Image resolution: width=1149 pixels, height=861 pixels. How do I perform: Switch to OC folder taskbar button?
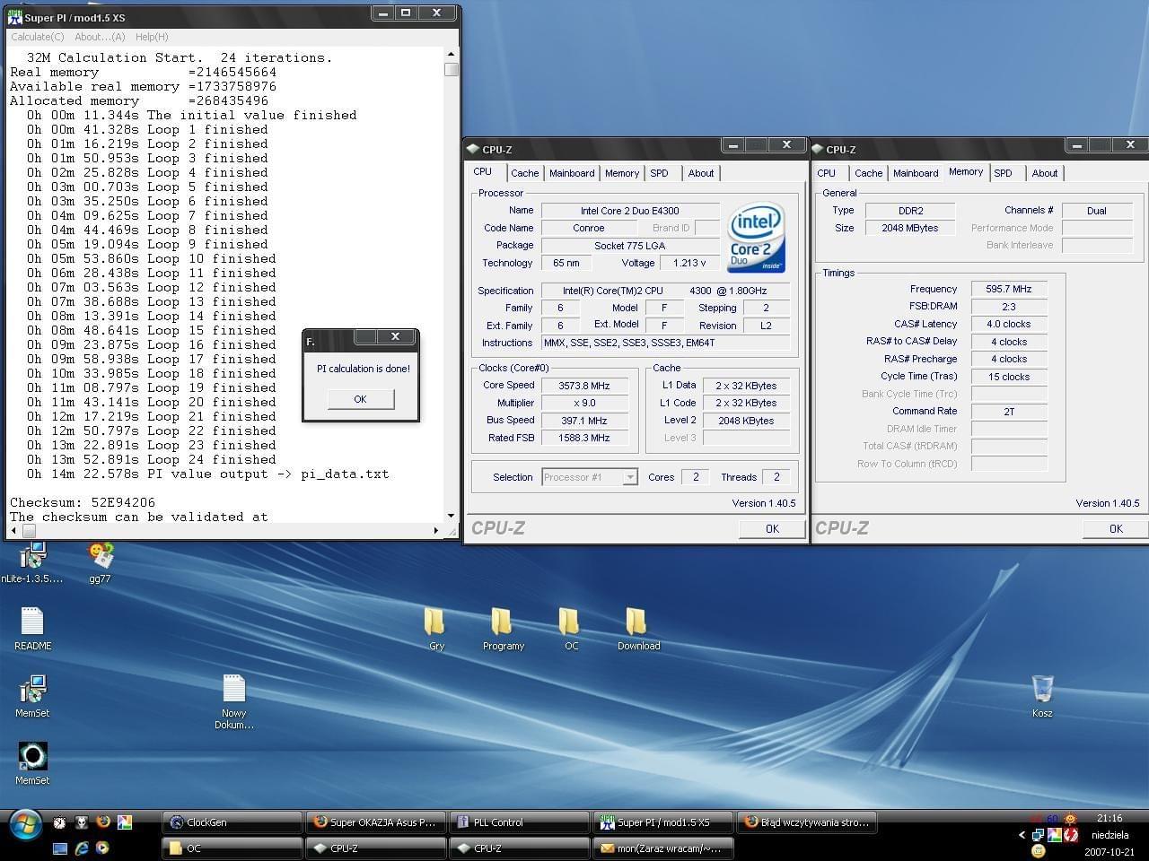(232, 848)
